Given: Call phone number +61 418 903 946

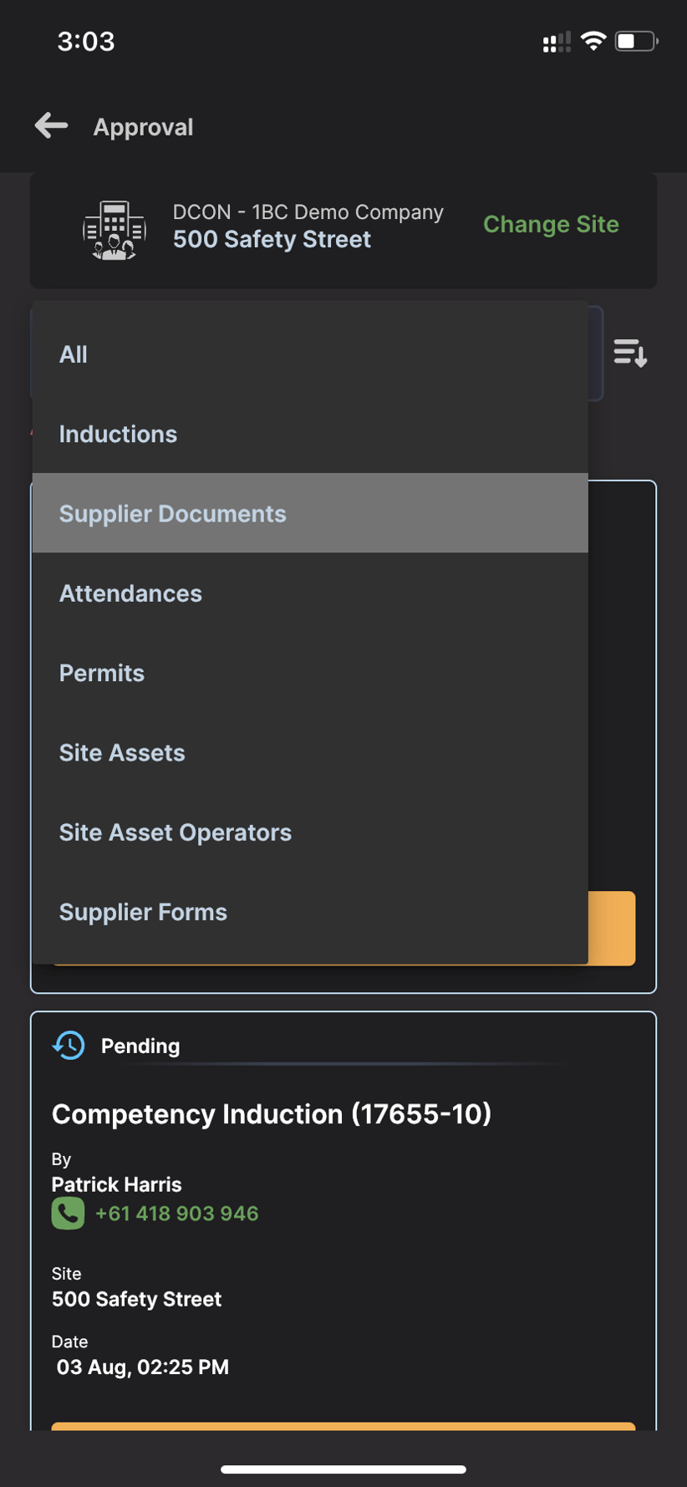Looking at the screenshot, I should pos(176,1213).
